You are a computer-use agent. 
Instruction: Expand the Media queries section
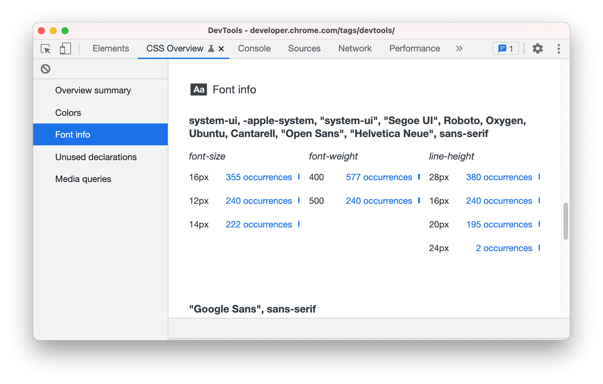83,179
